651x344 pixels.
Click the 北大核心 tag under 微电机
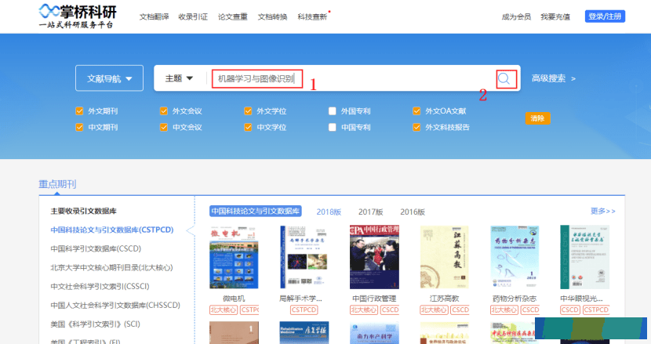coord(224,310)
